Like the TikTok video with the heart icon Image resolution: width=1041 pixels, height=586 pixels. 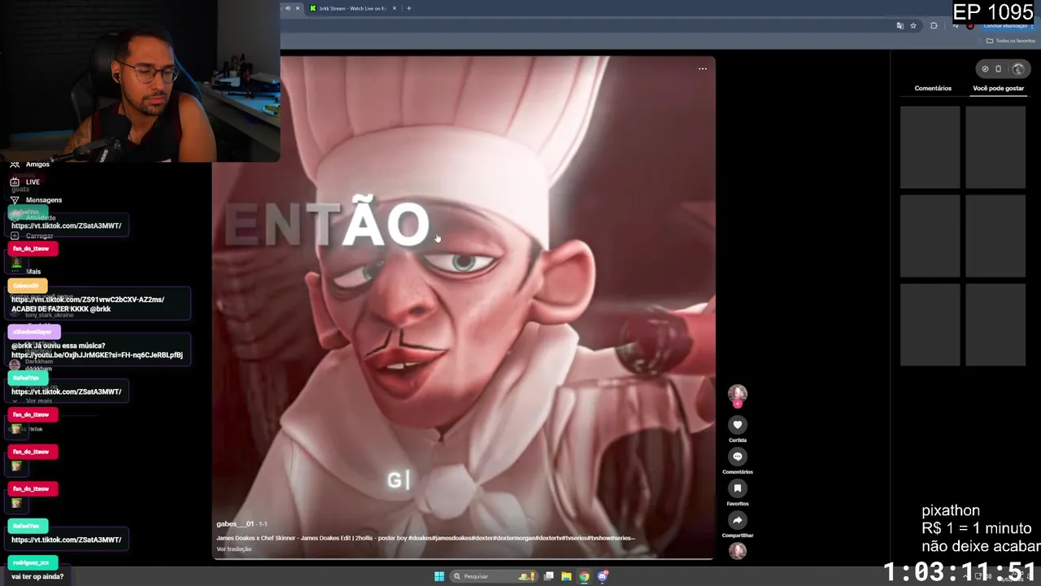738,425
